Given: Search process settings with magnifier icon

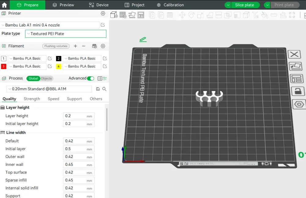Looking at the screenshot, I should click(104, 89).
